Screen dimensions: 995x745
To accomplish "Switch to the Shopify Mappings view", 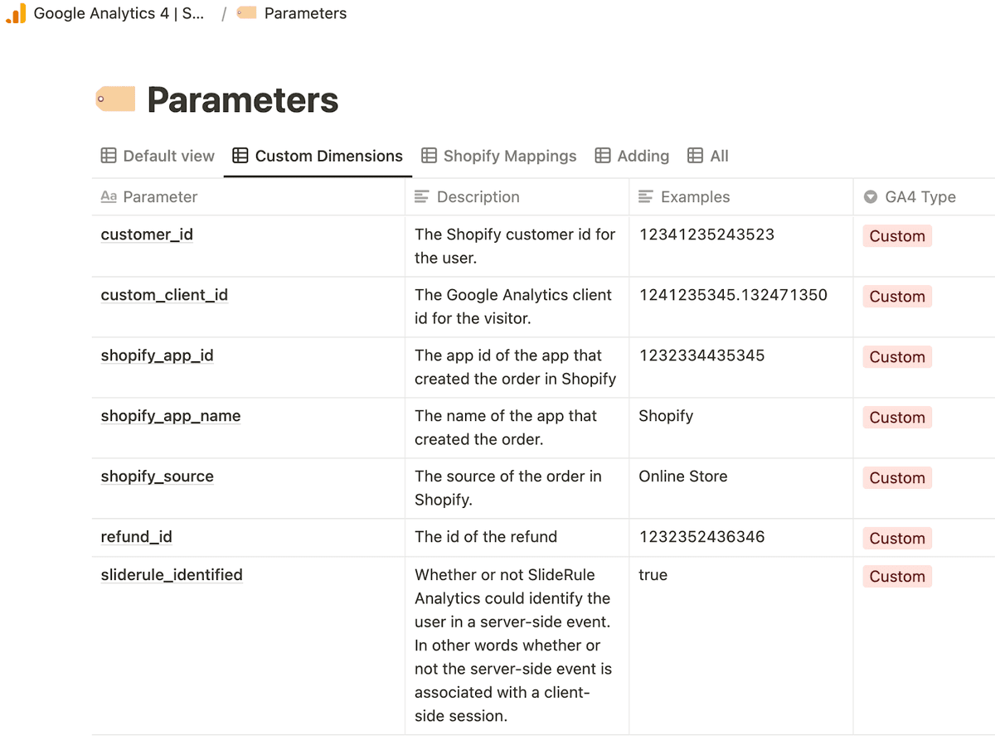I will pyautogui.click(x=499, y=156).
